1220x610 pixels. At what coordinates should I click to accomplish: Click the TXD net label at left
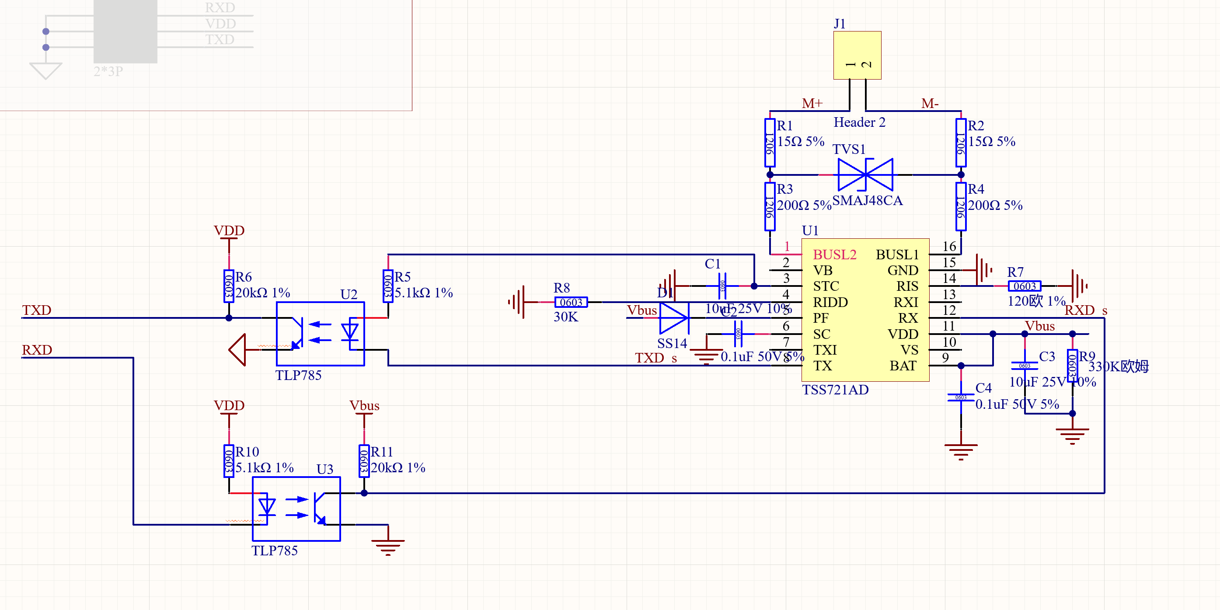[36, 310]
